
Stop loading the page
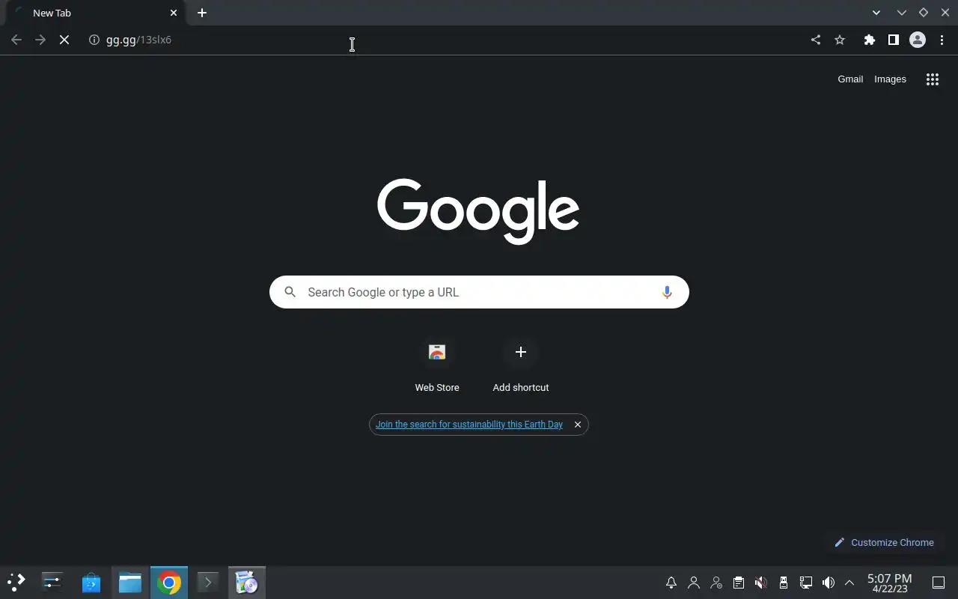pos(64,40)
